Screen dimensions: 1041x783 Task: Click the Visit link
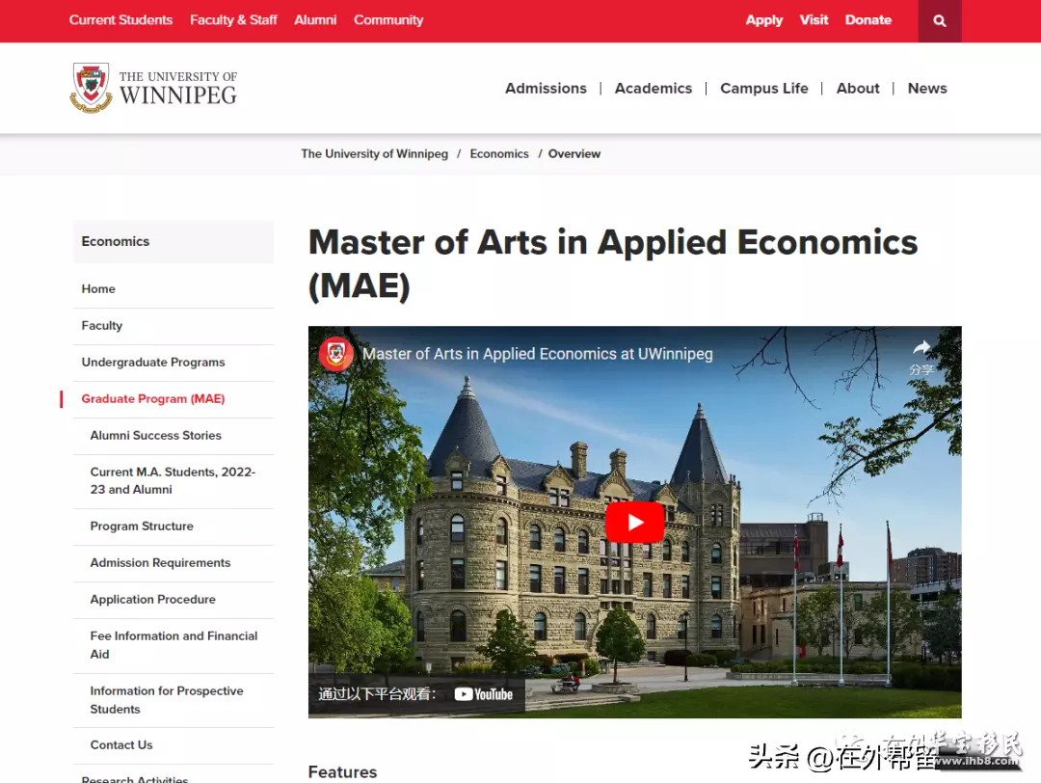814,20
